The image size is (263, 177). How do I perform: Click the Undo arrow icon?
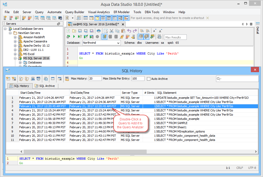(x=129, y=31)
